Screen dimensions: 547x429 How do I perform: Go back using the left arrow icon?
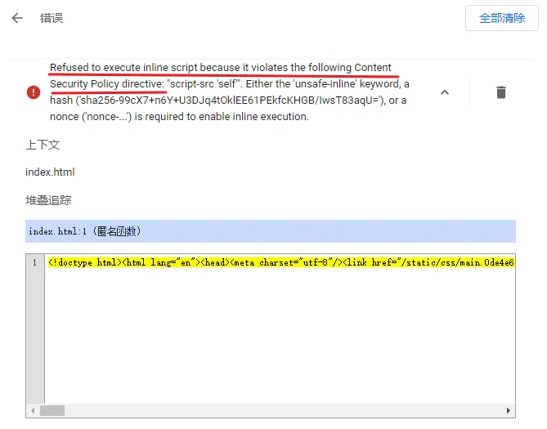point(17,18)
